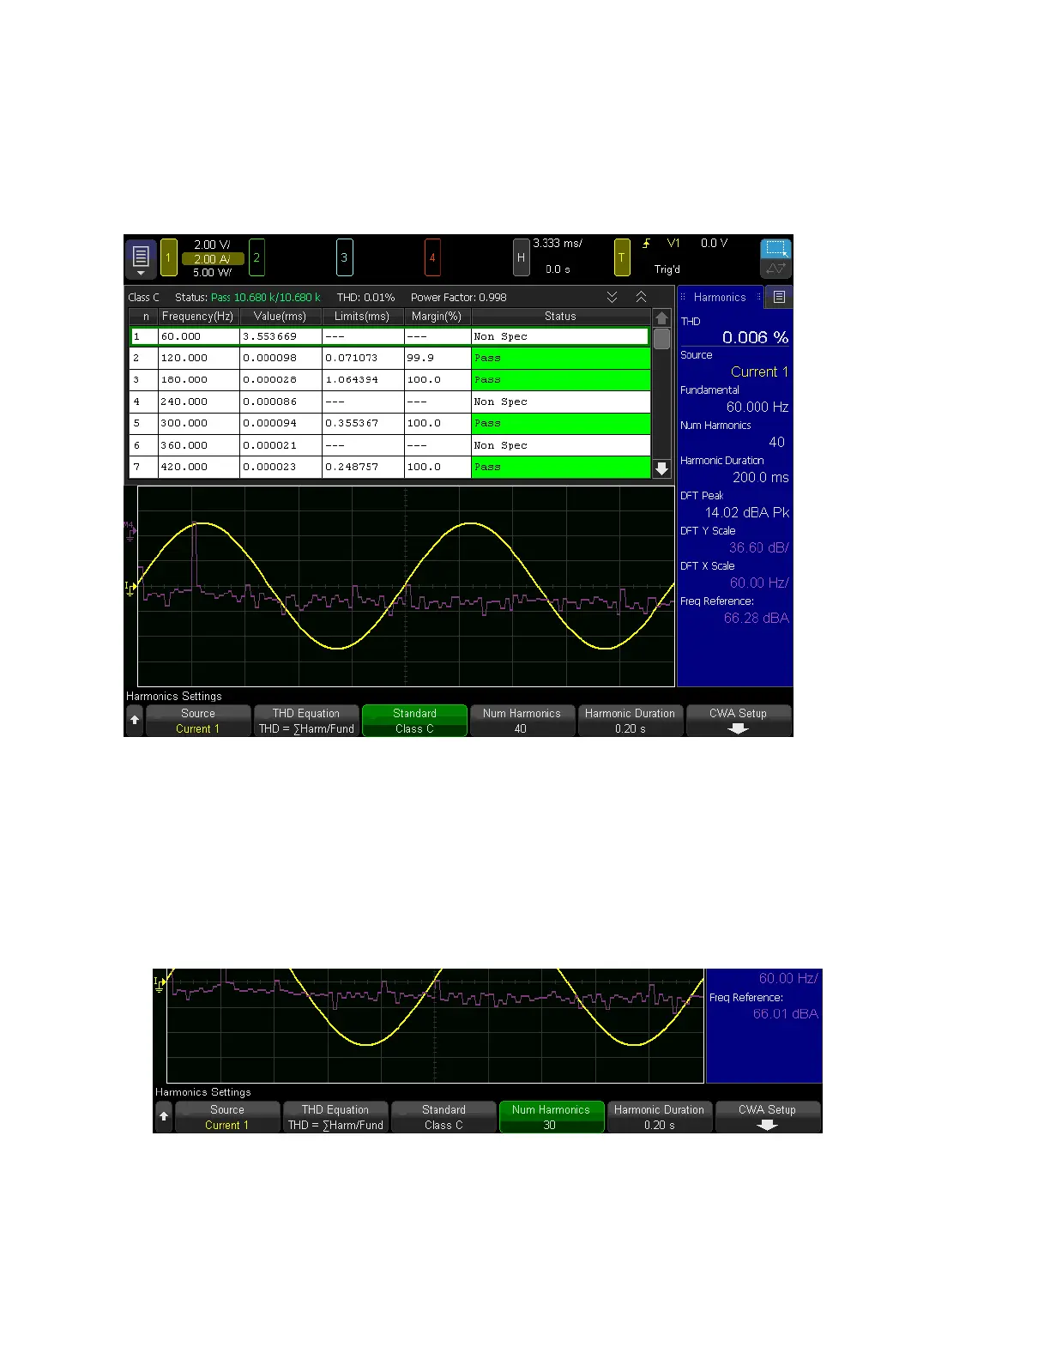Click the delta cursor icon below zoom box
This screenshot has height=1359, width=1050.
click(x=775, y=269)
